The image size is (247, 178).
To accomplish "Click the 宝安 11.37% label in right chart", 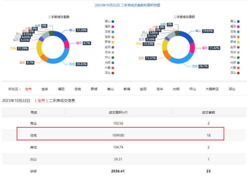I will (152, 58).
